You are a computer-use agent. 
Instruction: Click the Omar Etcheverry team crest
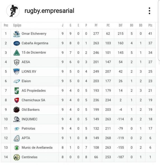(16, 34)
